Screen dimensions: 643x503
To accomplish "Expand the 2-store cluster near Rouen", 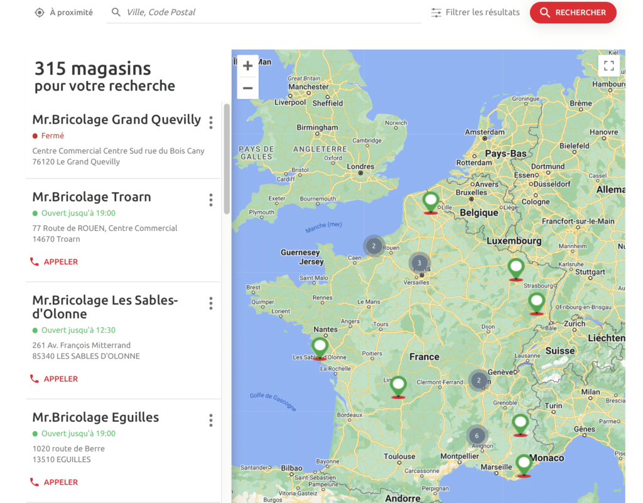I will pyautogui.click(x=374, y=246).
